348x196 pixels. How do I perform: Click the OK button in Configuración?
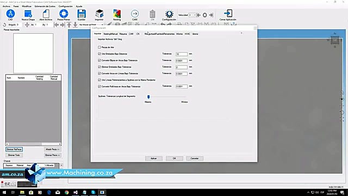point(175,158)
